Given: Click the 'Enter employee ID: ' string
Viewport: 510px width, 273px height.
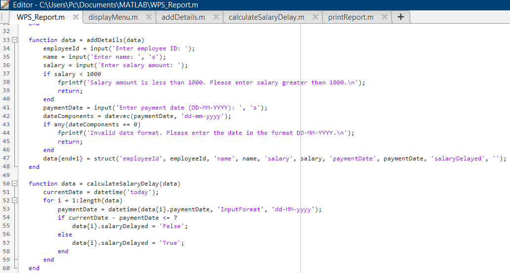Looking at the screenshot, I should click(x=150, y=48).
